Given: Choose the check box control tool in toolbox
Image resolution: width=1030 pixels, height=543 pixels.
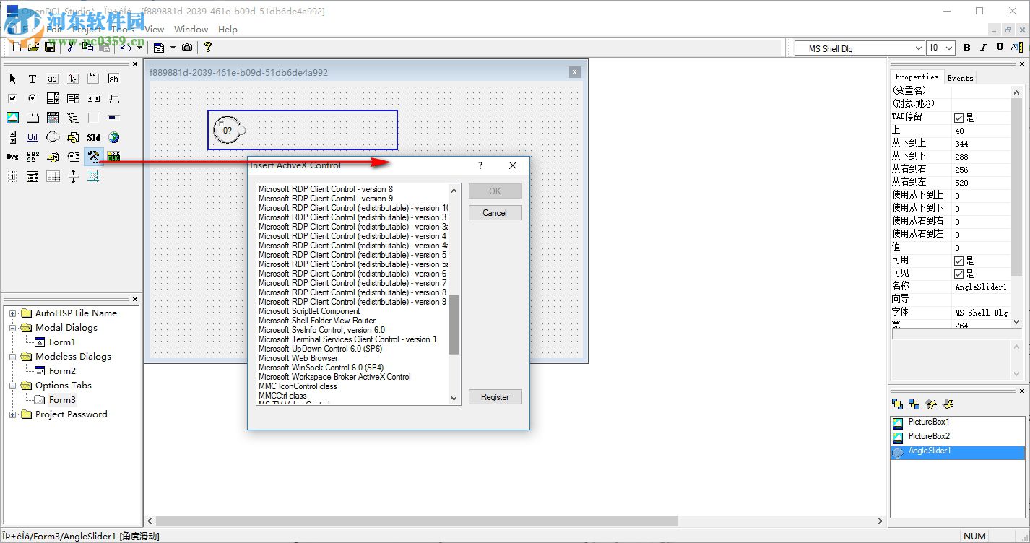Looking at the screenshot, I should pyautogui.click(x=12, y=98).
